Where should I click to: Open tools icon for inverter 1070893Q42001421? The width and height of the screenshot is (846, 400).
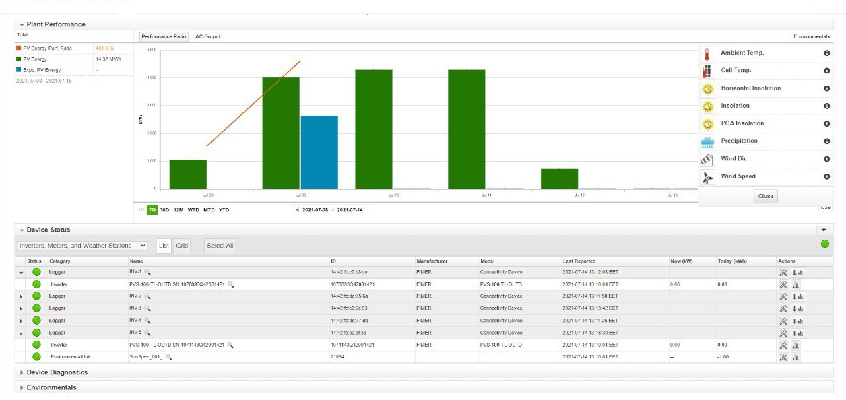(x=783, y=285)
